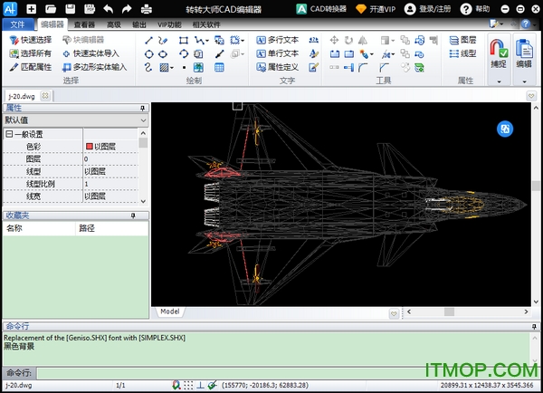Select the Rotate tool icon
Screen dimensions: 543x393
click(348, 40)
